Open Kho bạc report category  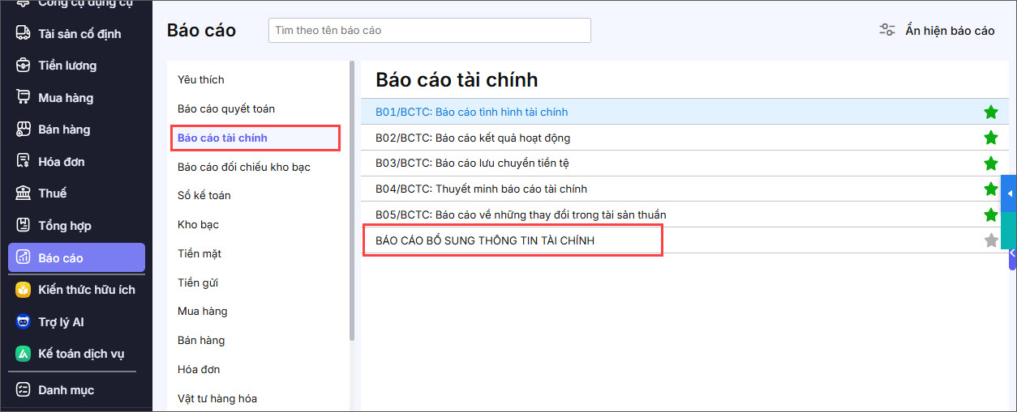(198, 224)
